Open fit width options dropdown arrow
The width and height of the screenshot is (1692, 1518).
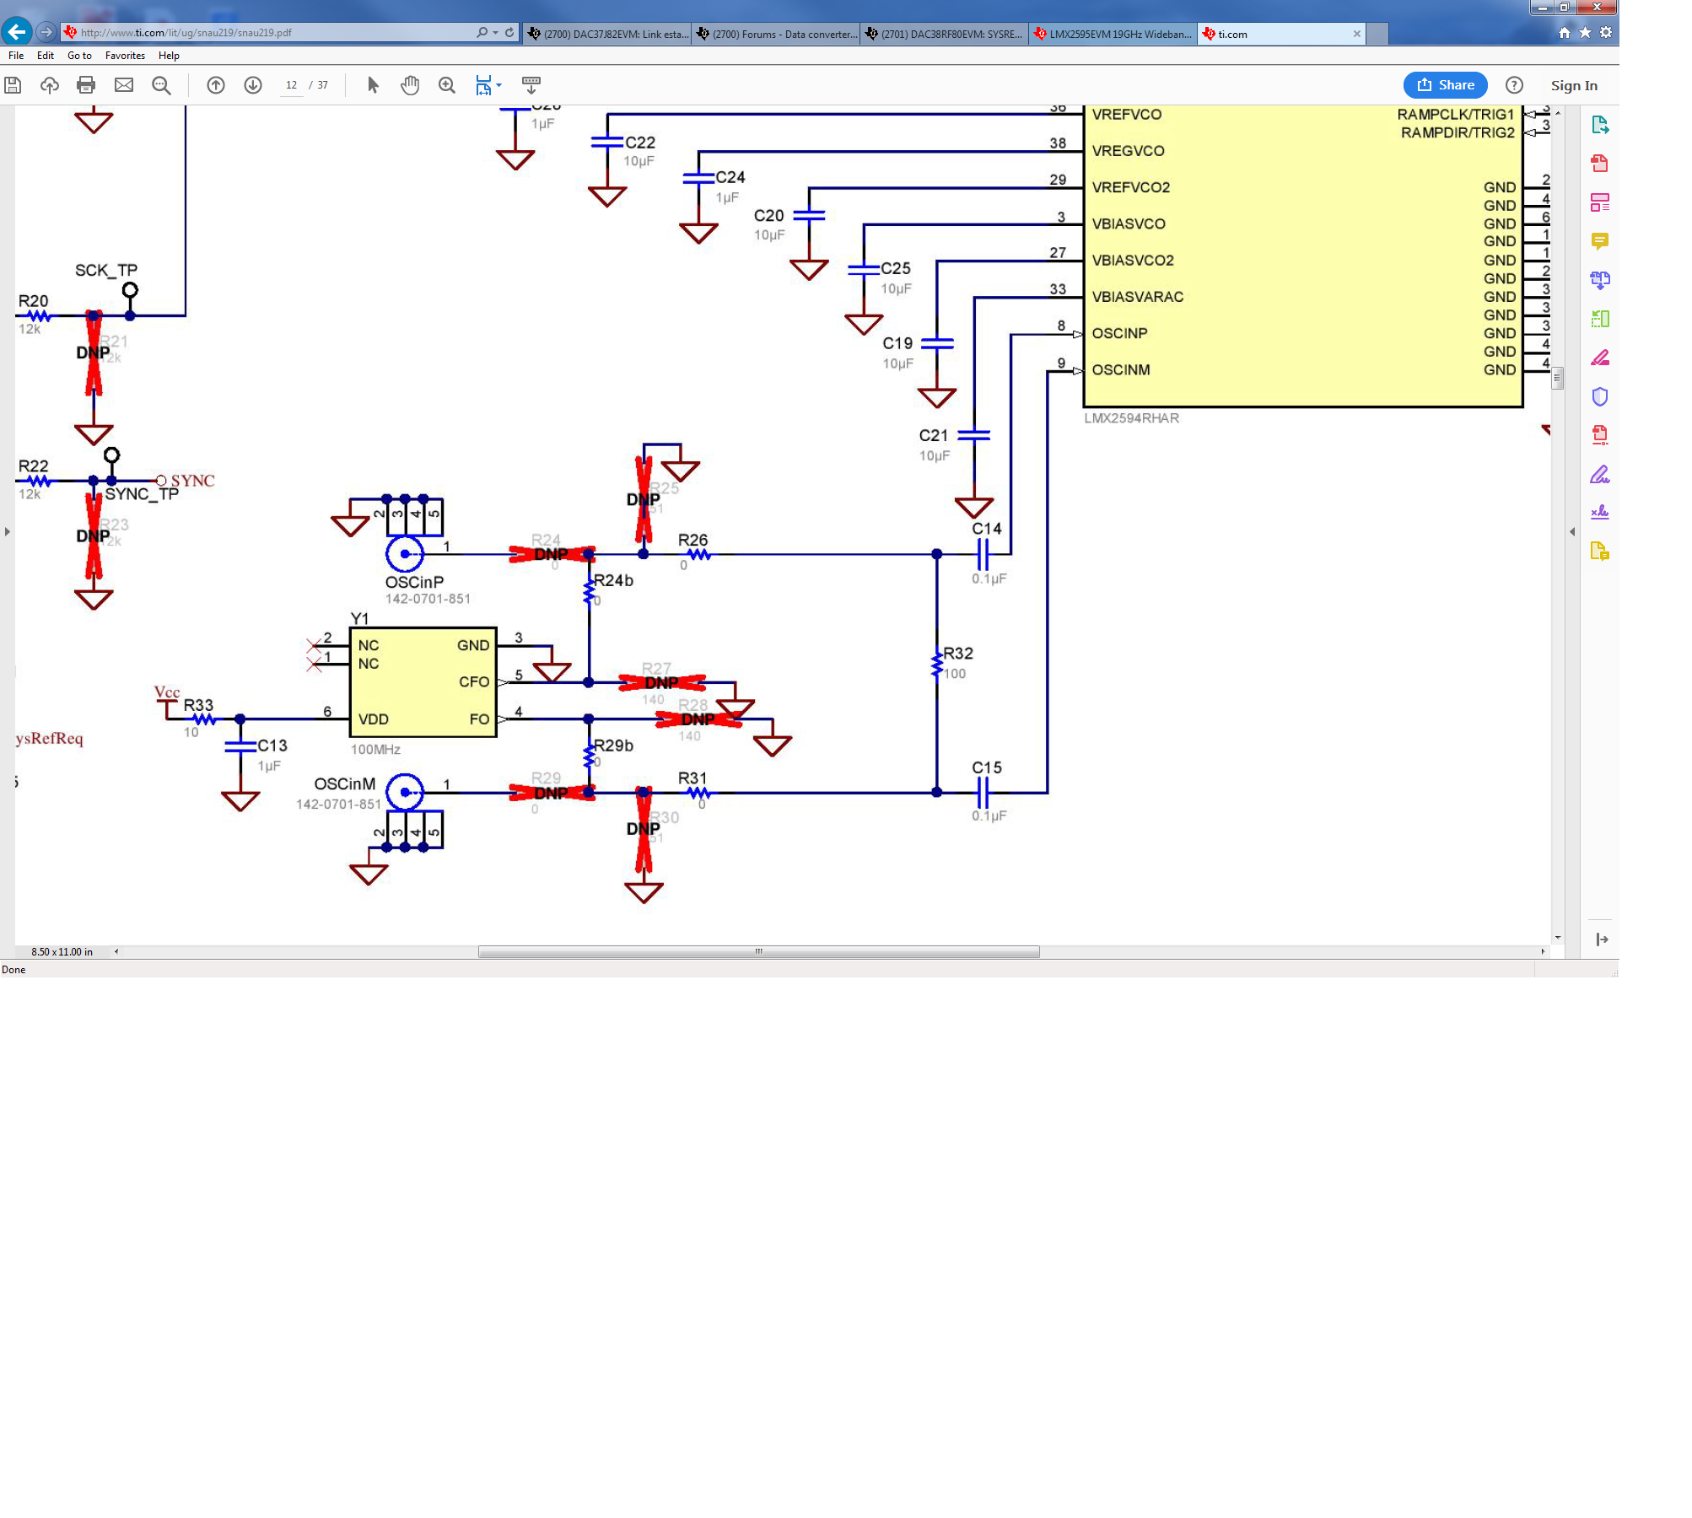coord(499,85)
